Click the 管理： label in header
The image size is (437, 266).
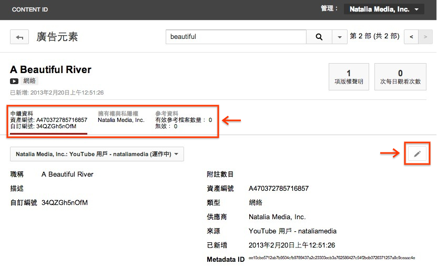click(x=329, y=8)
